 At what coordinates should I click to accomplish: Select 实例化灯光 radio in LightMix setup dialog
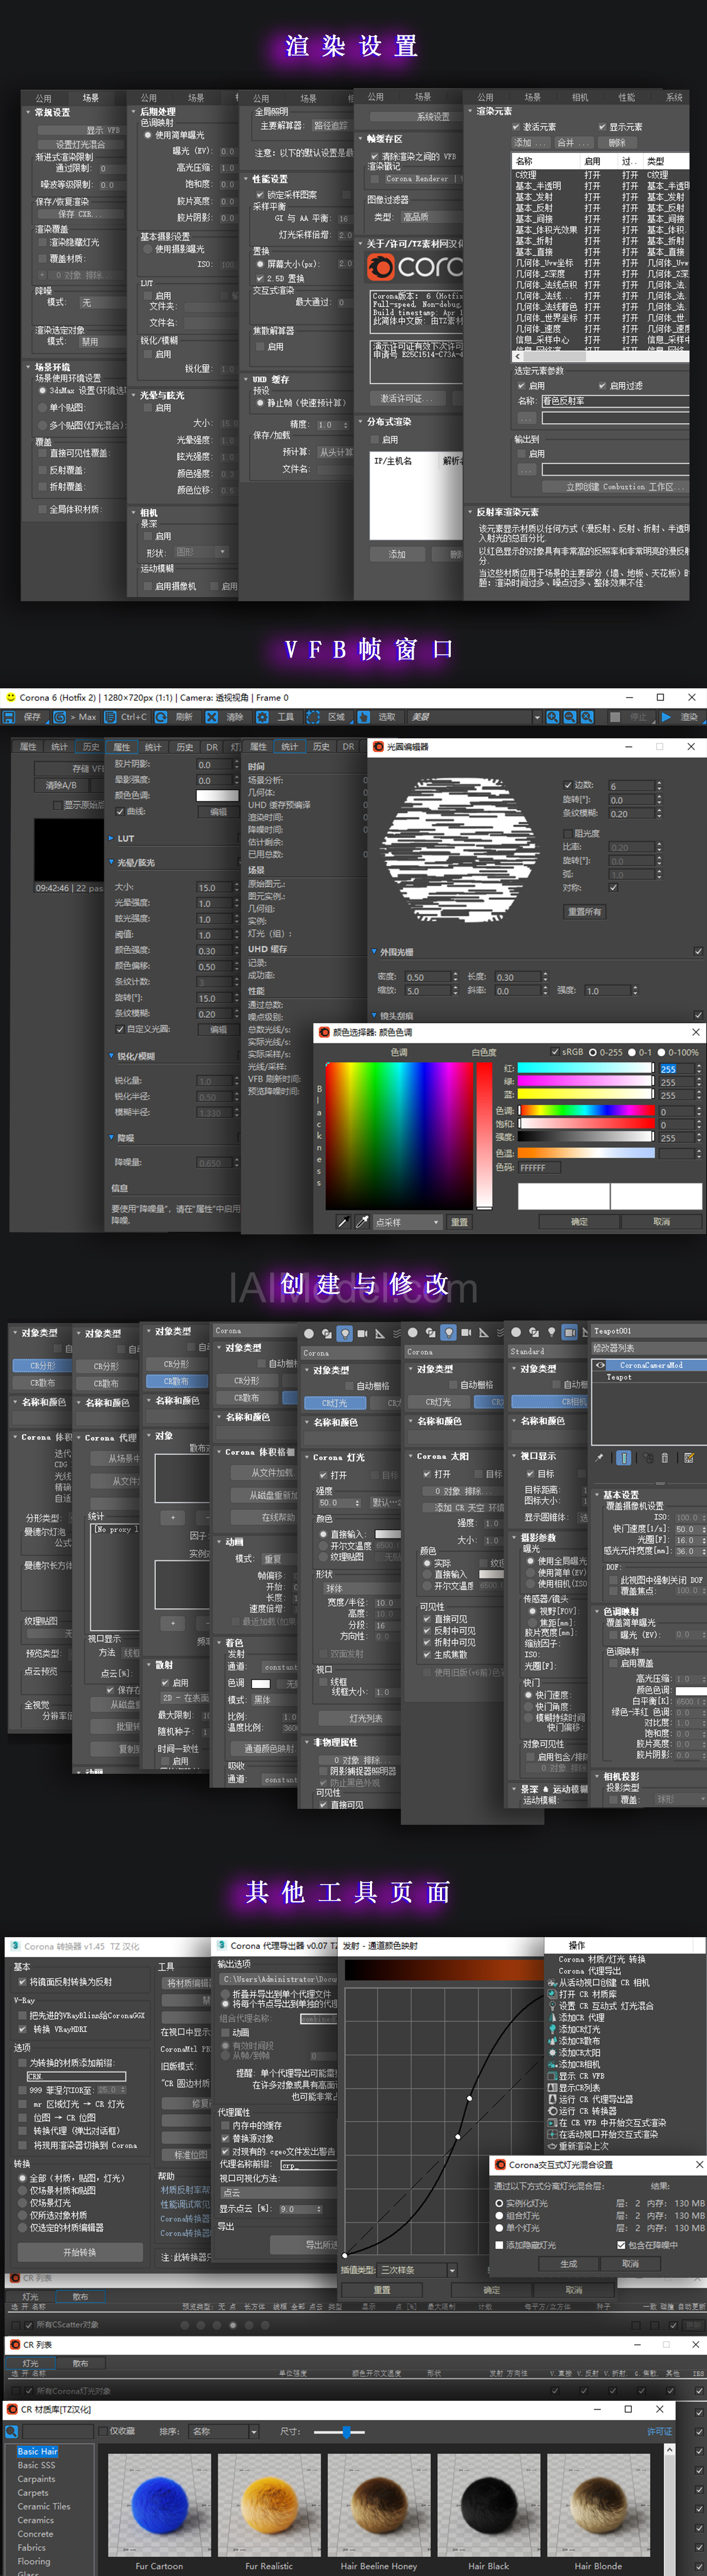(x=499, y=2203)
